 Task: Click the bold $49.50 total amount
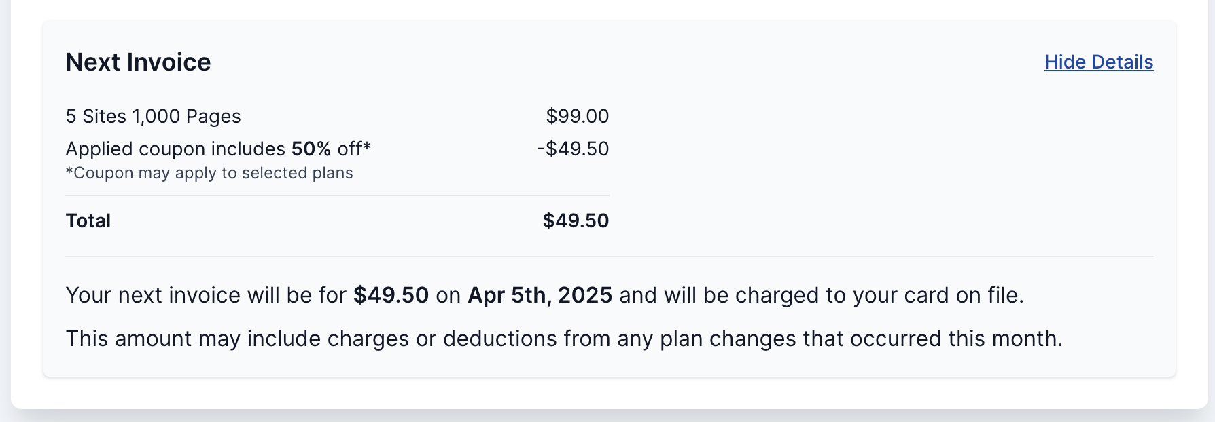coord(576,220)
